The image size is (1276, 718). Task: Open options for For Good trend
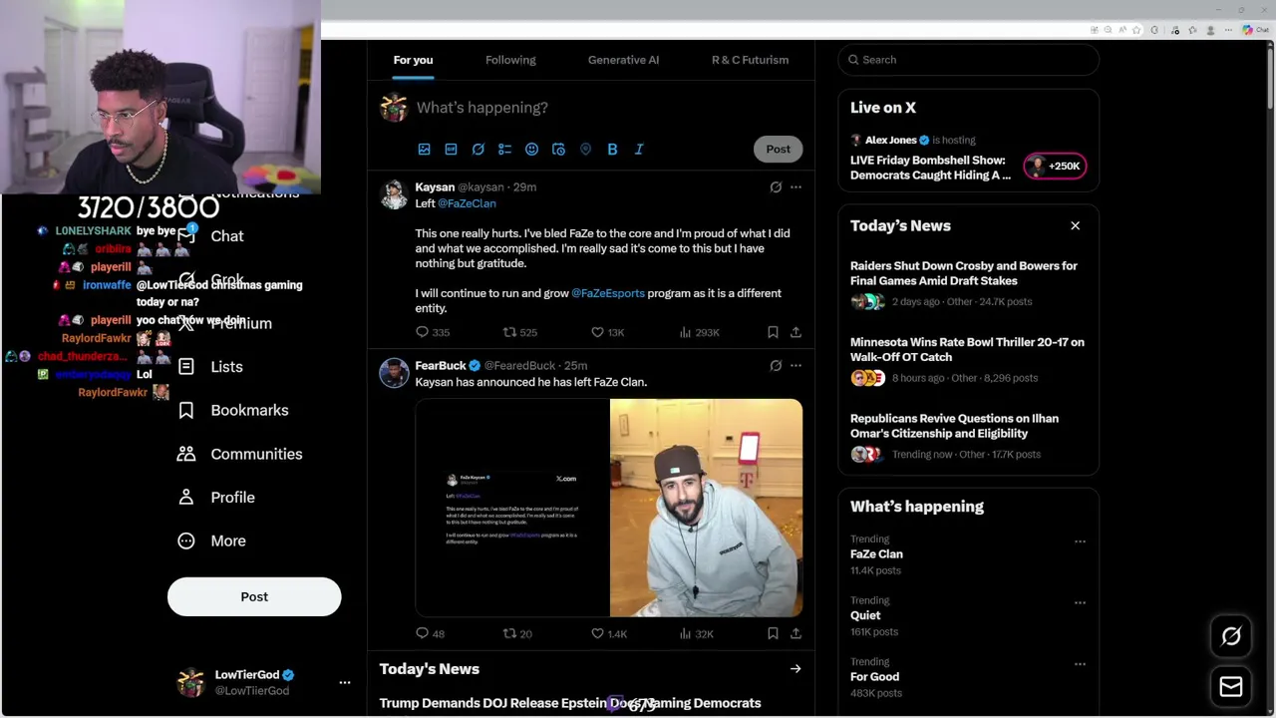click(1080, 664)
